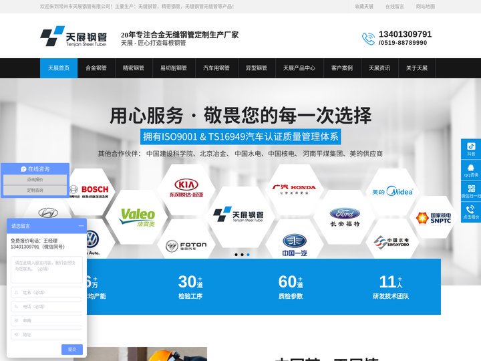Click the 定制咨询 button in chat widget
481x361 pixels.
click(35, 191)
